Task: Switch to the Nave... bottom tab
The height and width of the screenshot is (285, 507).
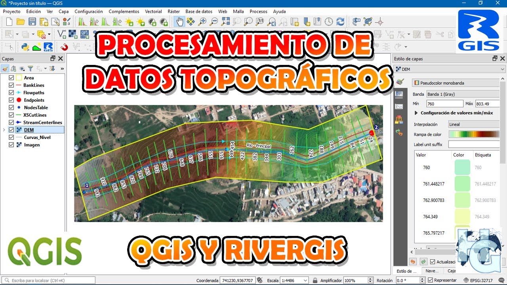Action: click(x=432, y=271)
